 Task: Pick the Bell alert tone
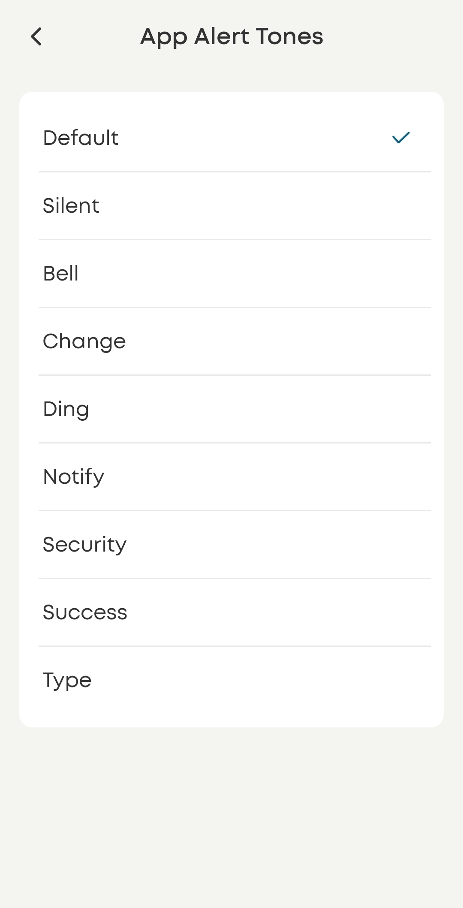61,274
